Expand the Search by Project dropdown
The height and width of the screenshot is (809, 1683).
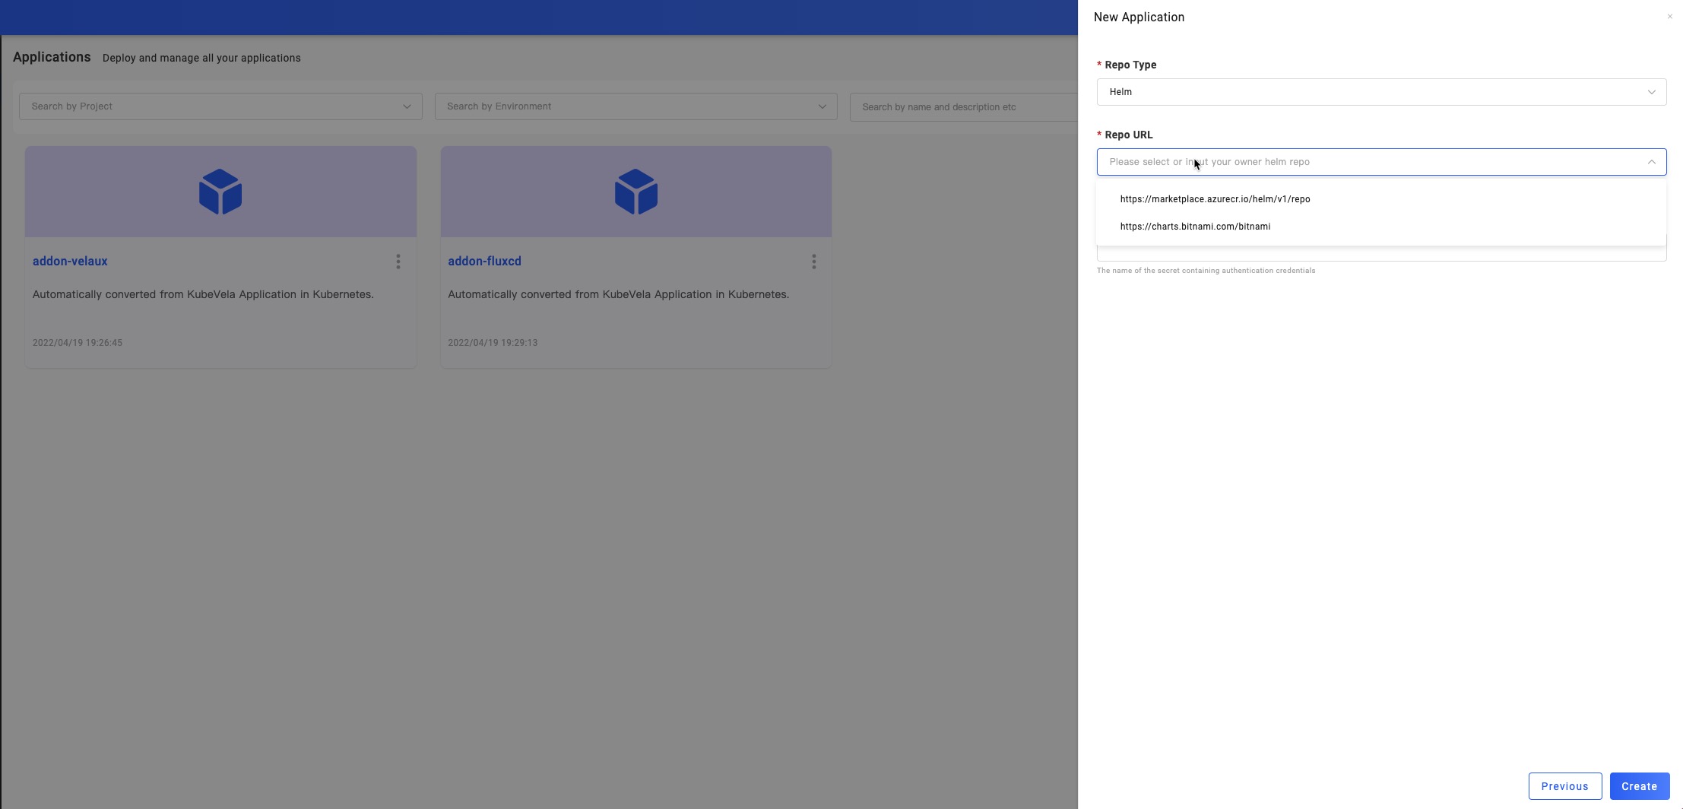click(213, 106)
